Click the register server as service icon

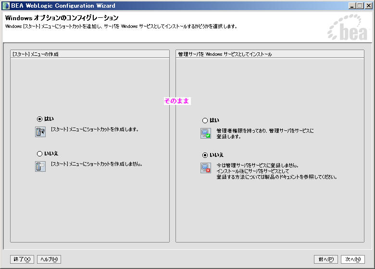coord(206,133)
